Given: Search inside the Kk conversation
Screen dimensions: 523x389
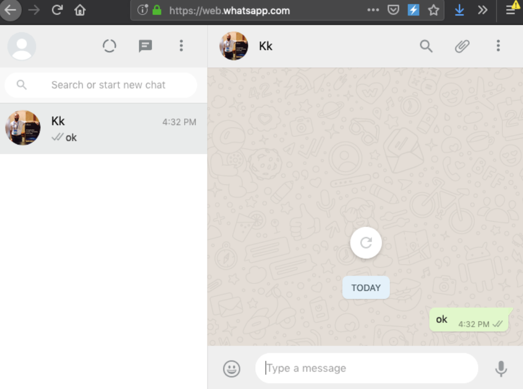Looking at the screenshot, I should tap(426, 46).
